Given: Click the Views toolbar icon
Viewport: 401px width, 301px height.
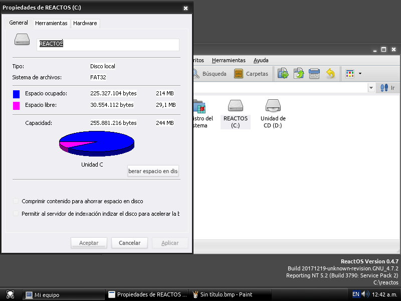Looking at the screenshot, I should 349,74.
